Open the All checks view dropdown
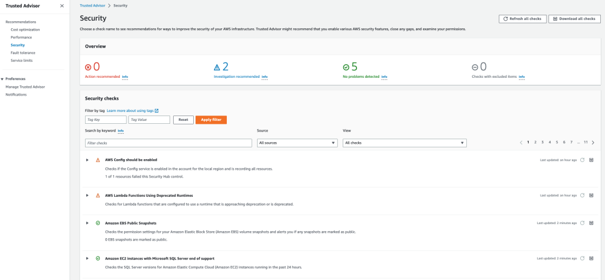 (x=404, y=143)
